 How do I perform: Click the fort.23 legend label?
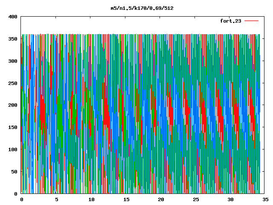point(231,21)
